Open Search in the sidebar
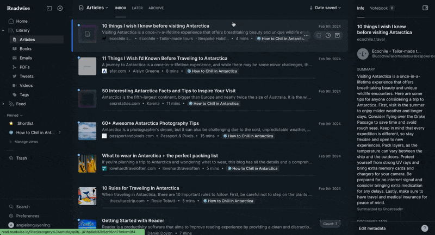Screen dimensions: 435x235 (x=23, y=207)
